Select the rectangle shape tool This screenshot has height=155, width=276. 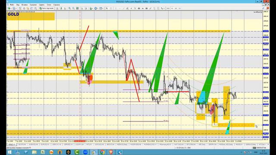coord(147,8)
